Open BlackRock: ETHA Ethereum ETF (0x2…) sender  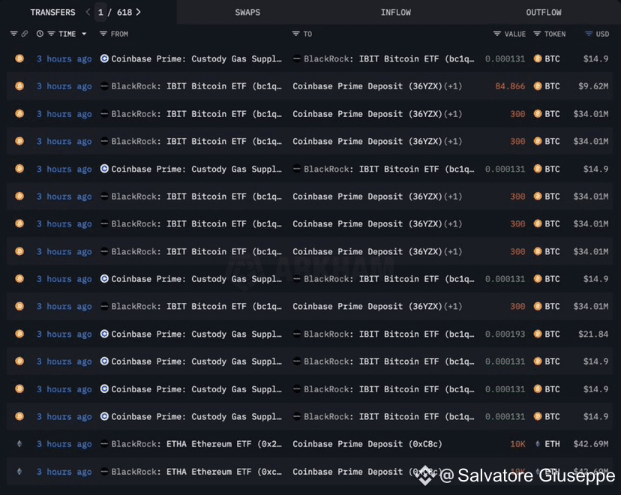pos(196,444)
